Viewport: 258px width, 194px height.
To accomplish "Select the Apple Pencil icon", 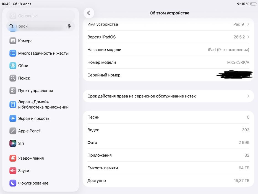I will (x=13, y=131).
